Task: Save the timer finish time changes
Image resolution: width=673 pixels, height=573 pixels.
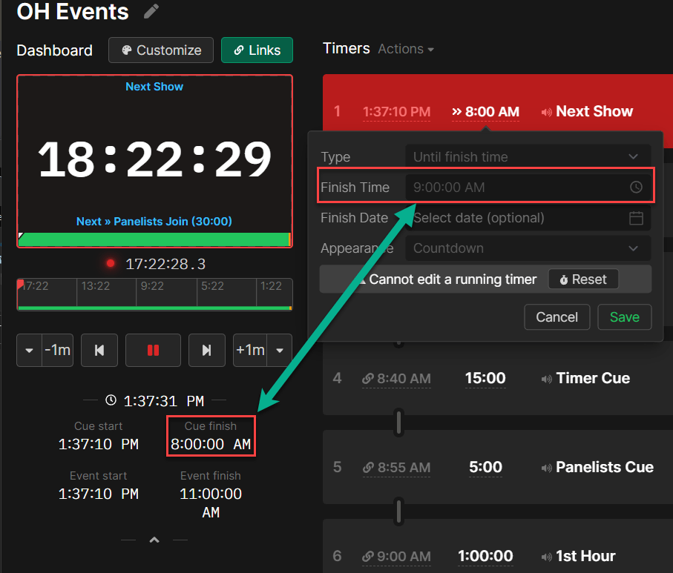Action: (x=624, y=317)
